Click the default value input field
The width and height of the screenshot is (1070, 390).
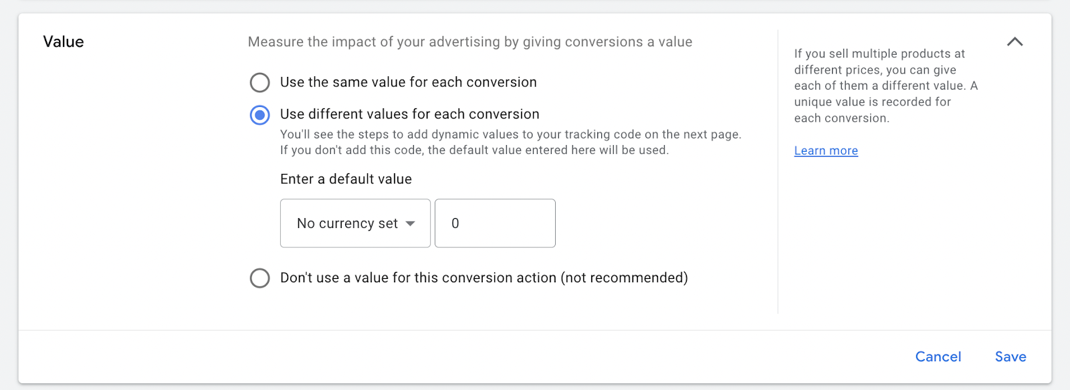(495, 223)
